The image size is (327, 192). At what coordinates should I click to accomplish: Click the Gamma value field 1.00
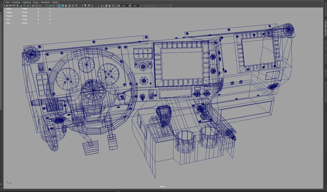point(135,6)
